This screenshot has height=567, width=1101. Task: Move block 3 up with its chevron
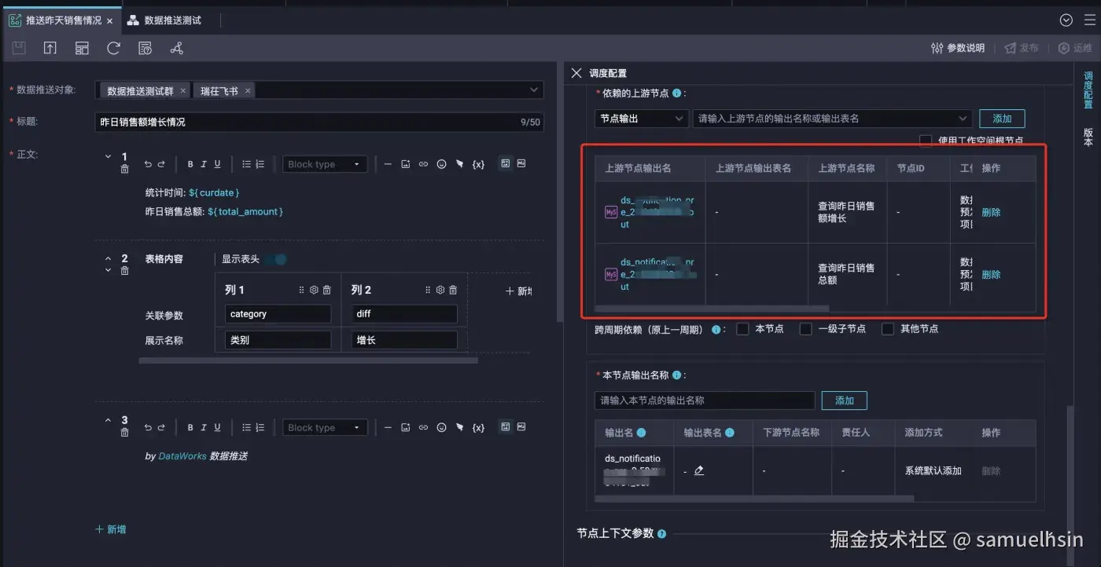pyautogui.click(x=109, y=420)
